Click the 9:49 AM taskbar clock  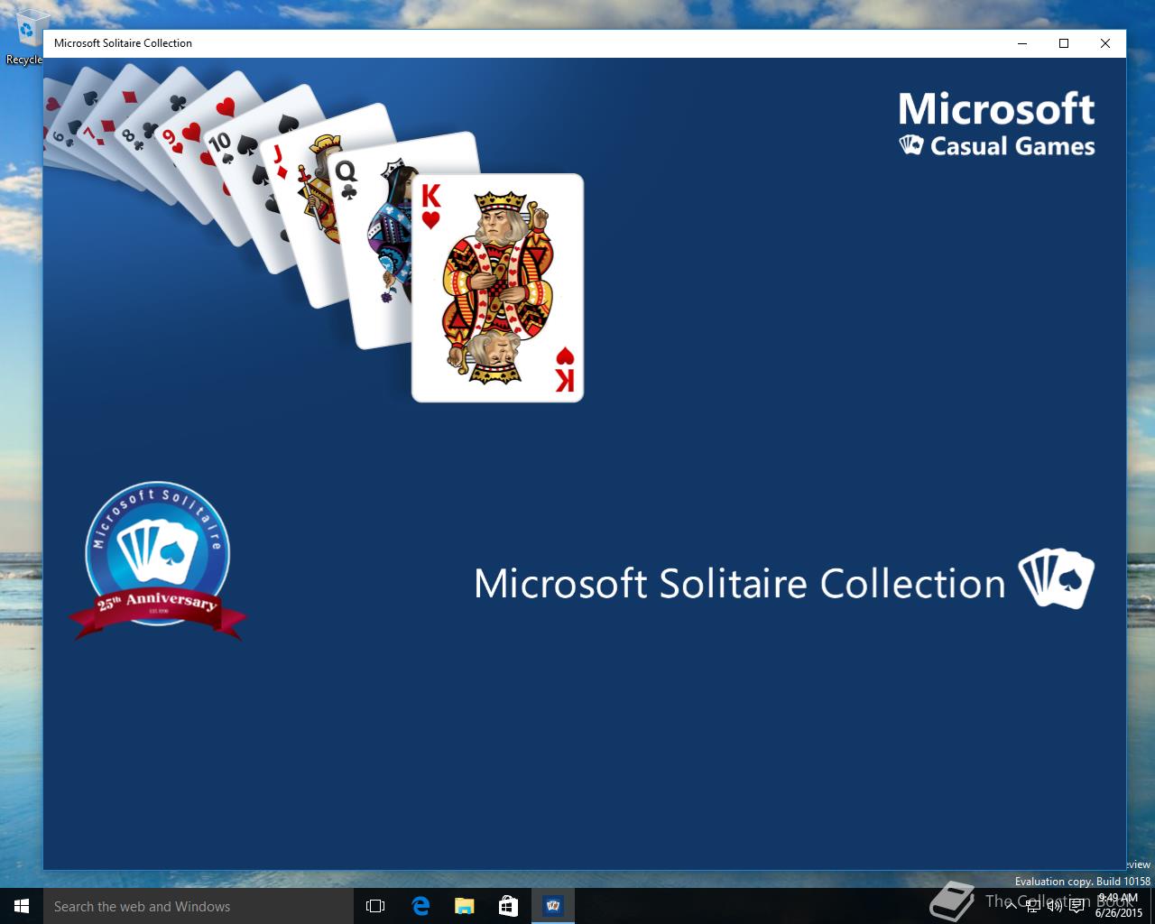pos(1118,906)
